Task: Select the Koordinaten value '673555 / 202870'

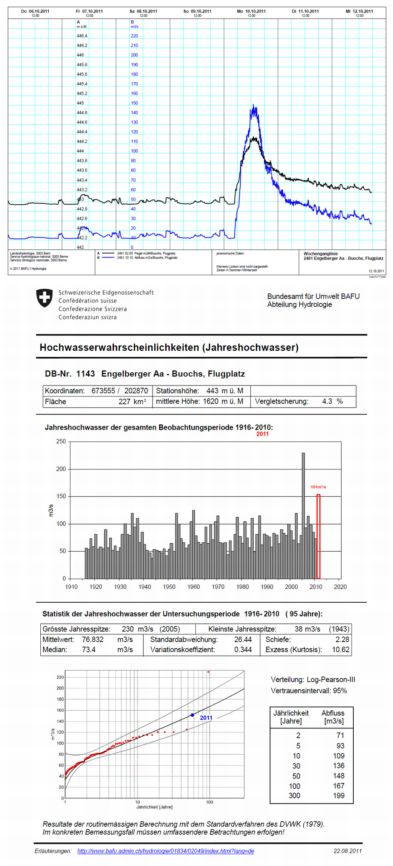Action: (120, 390)
